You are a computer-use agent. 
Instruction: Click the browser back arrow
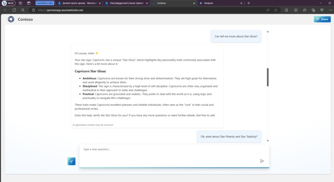click(5, 10)
